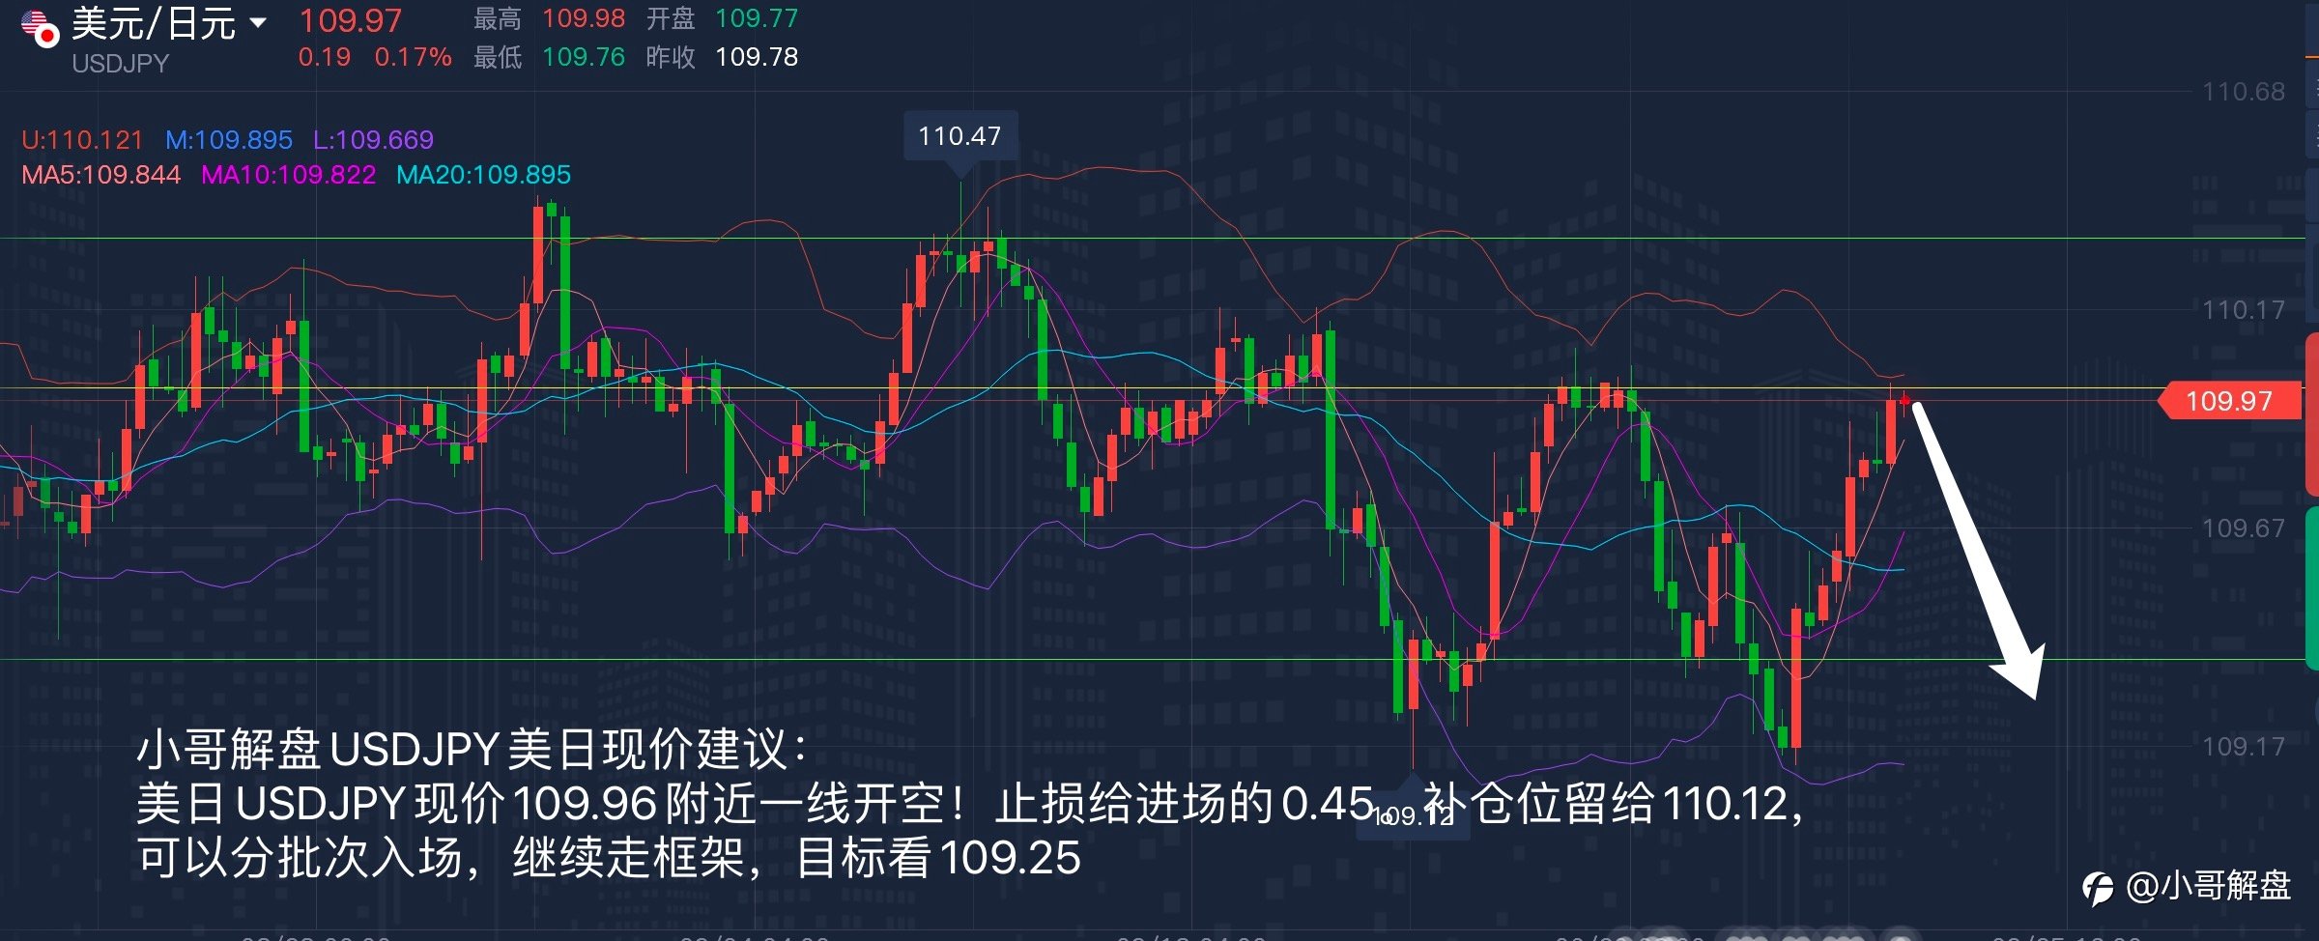This screenshot has height=941, width=2319.
Task: Select the 美元/日元 pair title
Action: click(154, 24)
